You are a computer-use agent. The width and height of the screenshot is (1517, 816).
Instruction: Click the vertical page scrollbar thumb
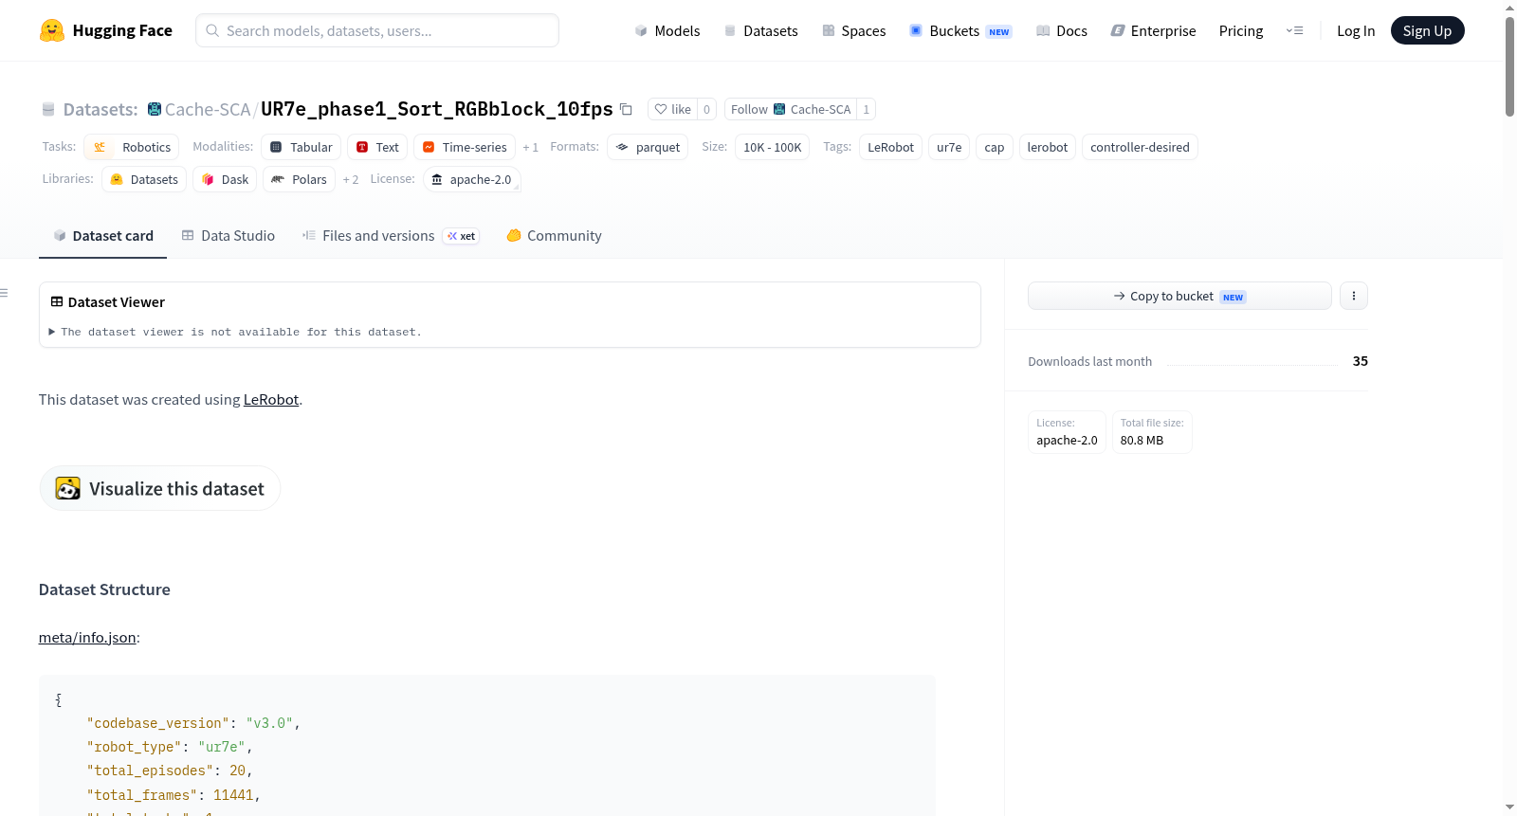click(1509, 66)
